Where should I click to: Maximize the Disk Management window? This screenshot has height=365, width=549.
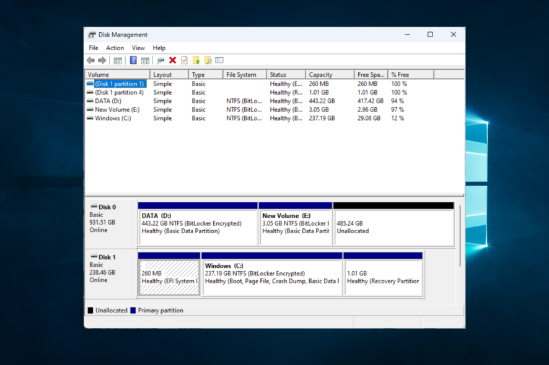(430, 35)
